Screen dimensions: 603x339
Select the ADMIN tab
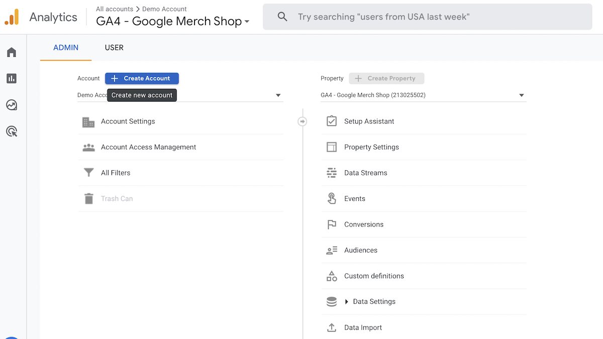pyautogui.click(x=66, y=48)
